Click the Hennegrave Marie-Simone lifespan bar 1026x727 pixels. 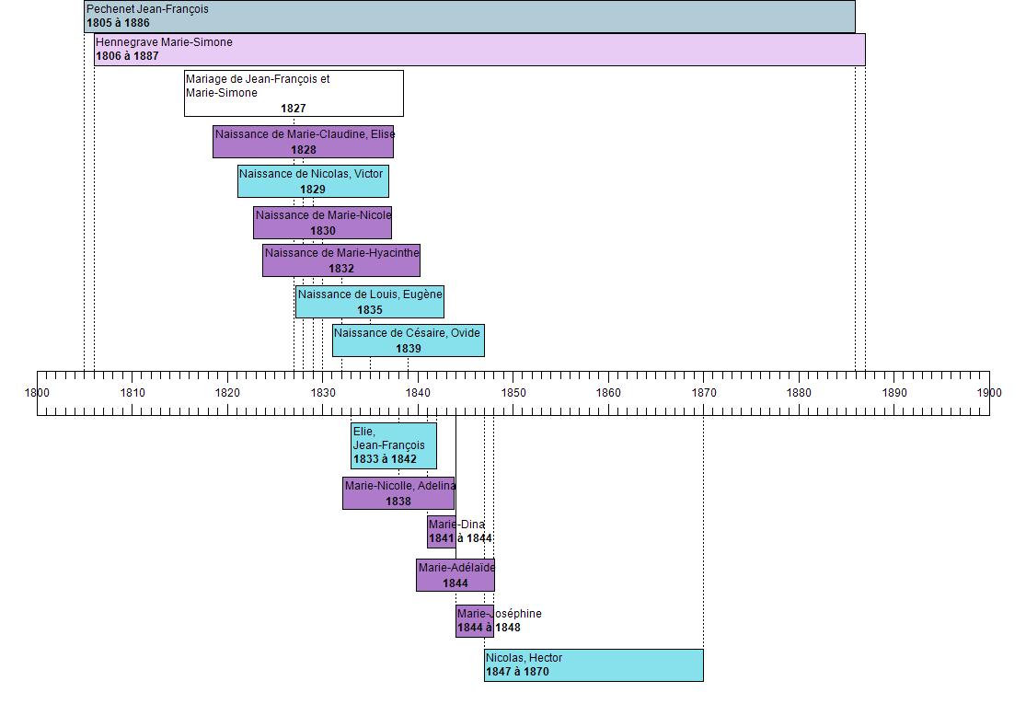coord(479,50)
